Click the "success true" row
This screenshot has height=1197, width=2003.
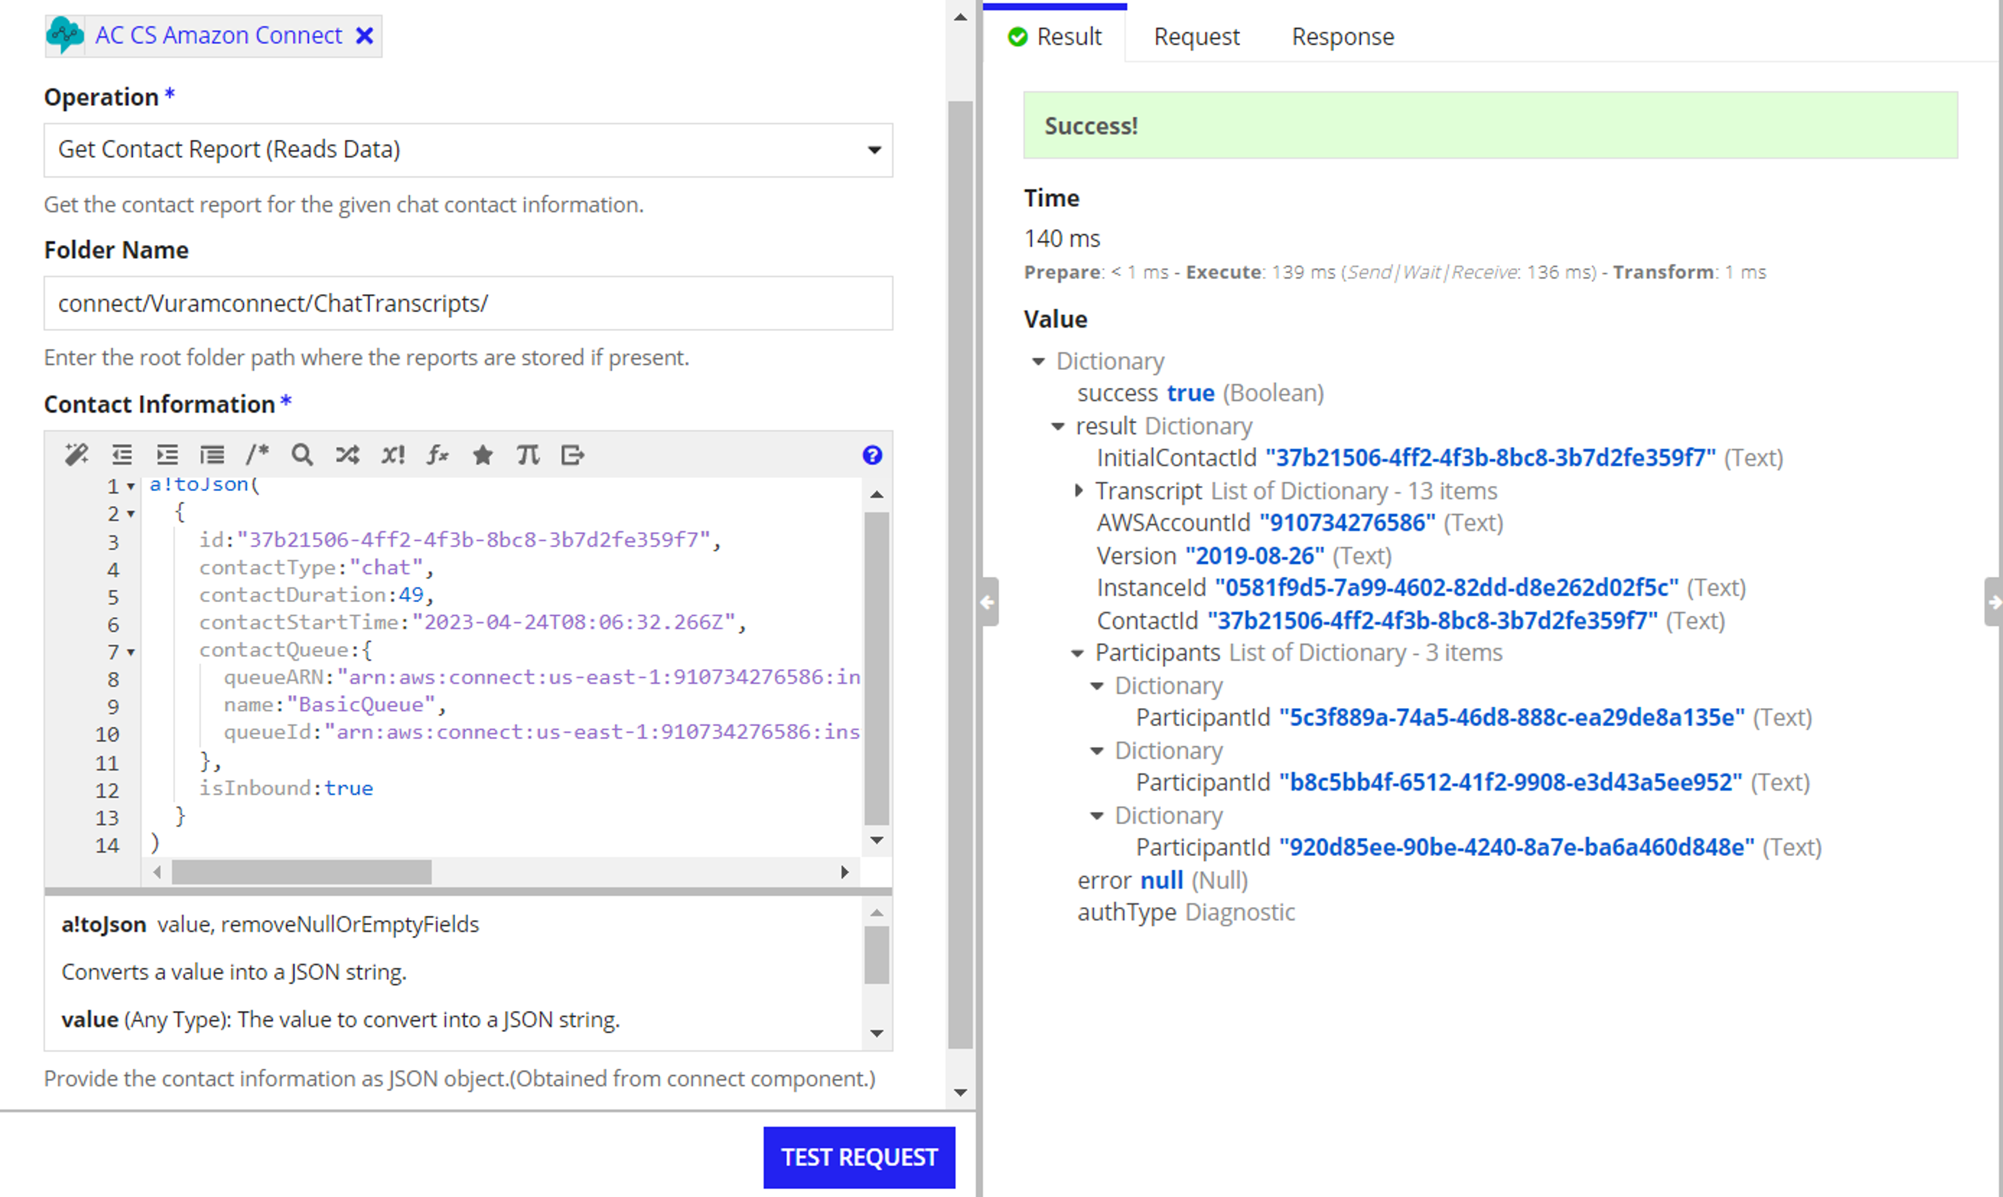coord(1200,393)
